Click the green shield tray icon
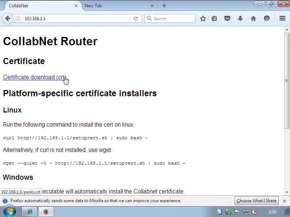The width and height of the screenshot is (290, 217). pyautogui.click(x=228, y=212)
